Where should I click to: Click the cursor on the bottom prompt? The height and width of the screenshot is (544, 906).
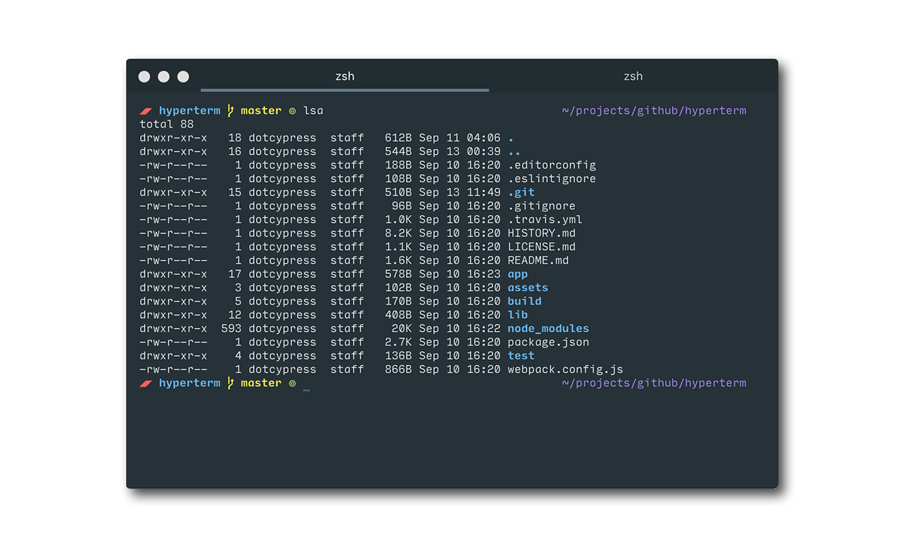tap(306, 389)
